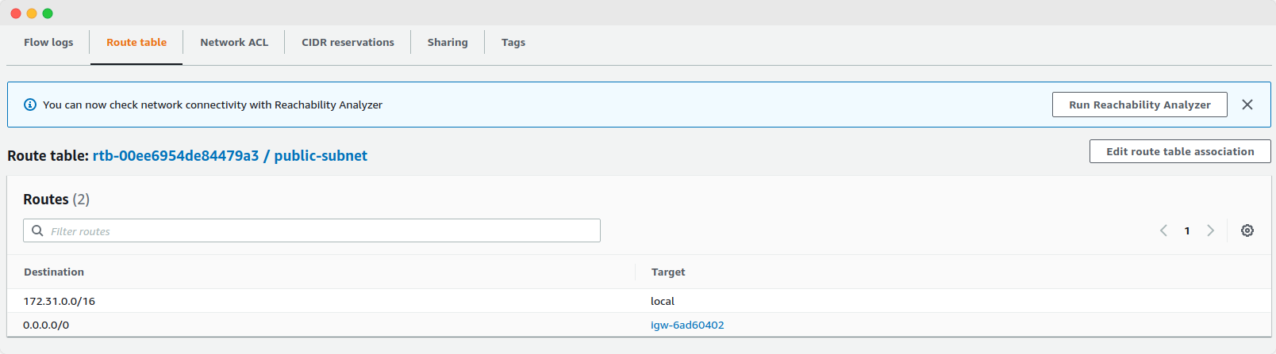Select destination 0.0.0.0/0 cell
The height and width of the screenshot is (354, 1276).
(46, 325)
